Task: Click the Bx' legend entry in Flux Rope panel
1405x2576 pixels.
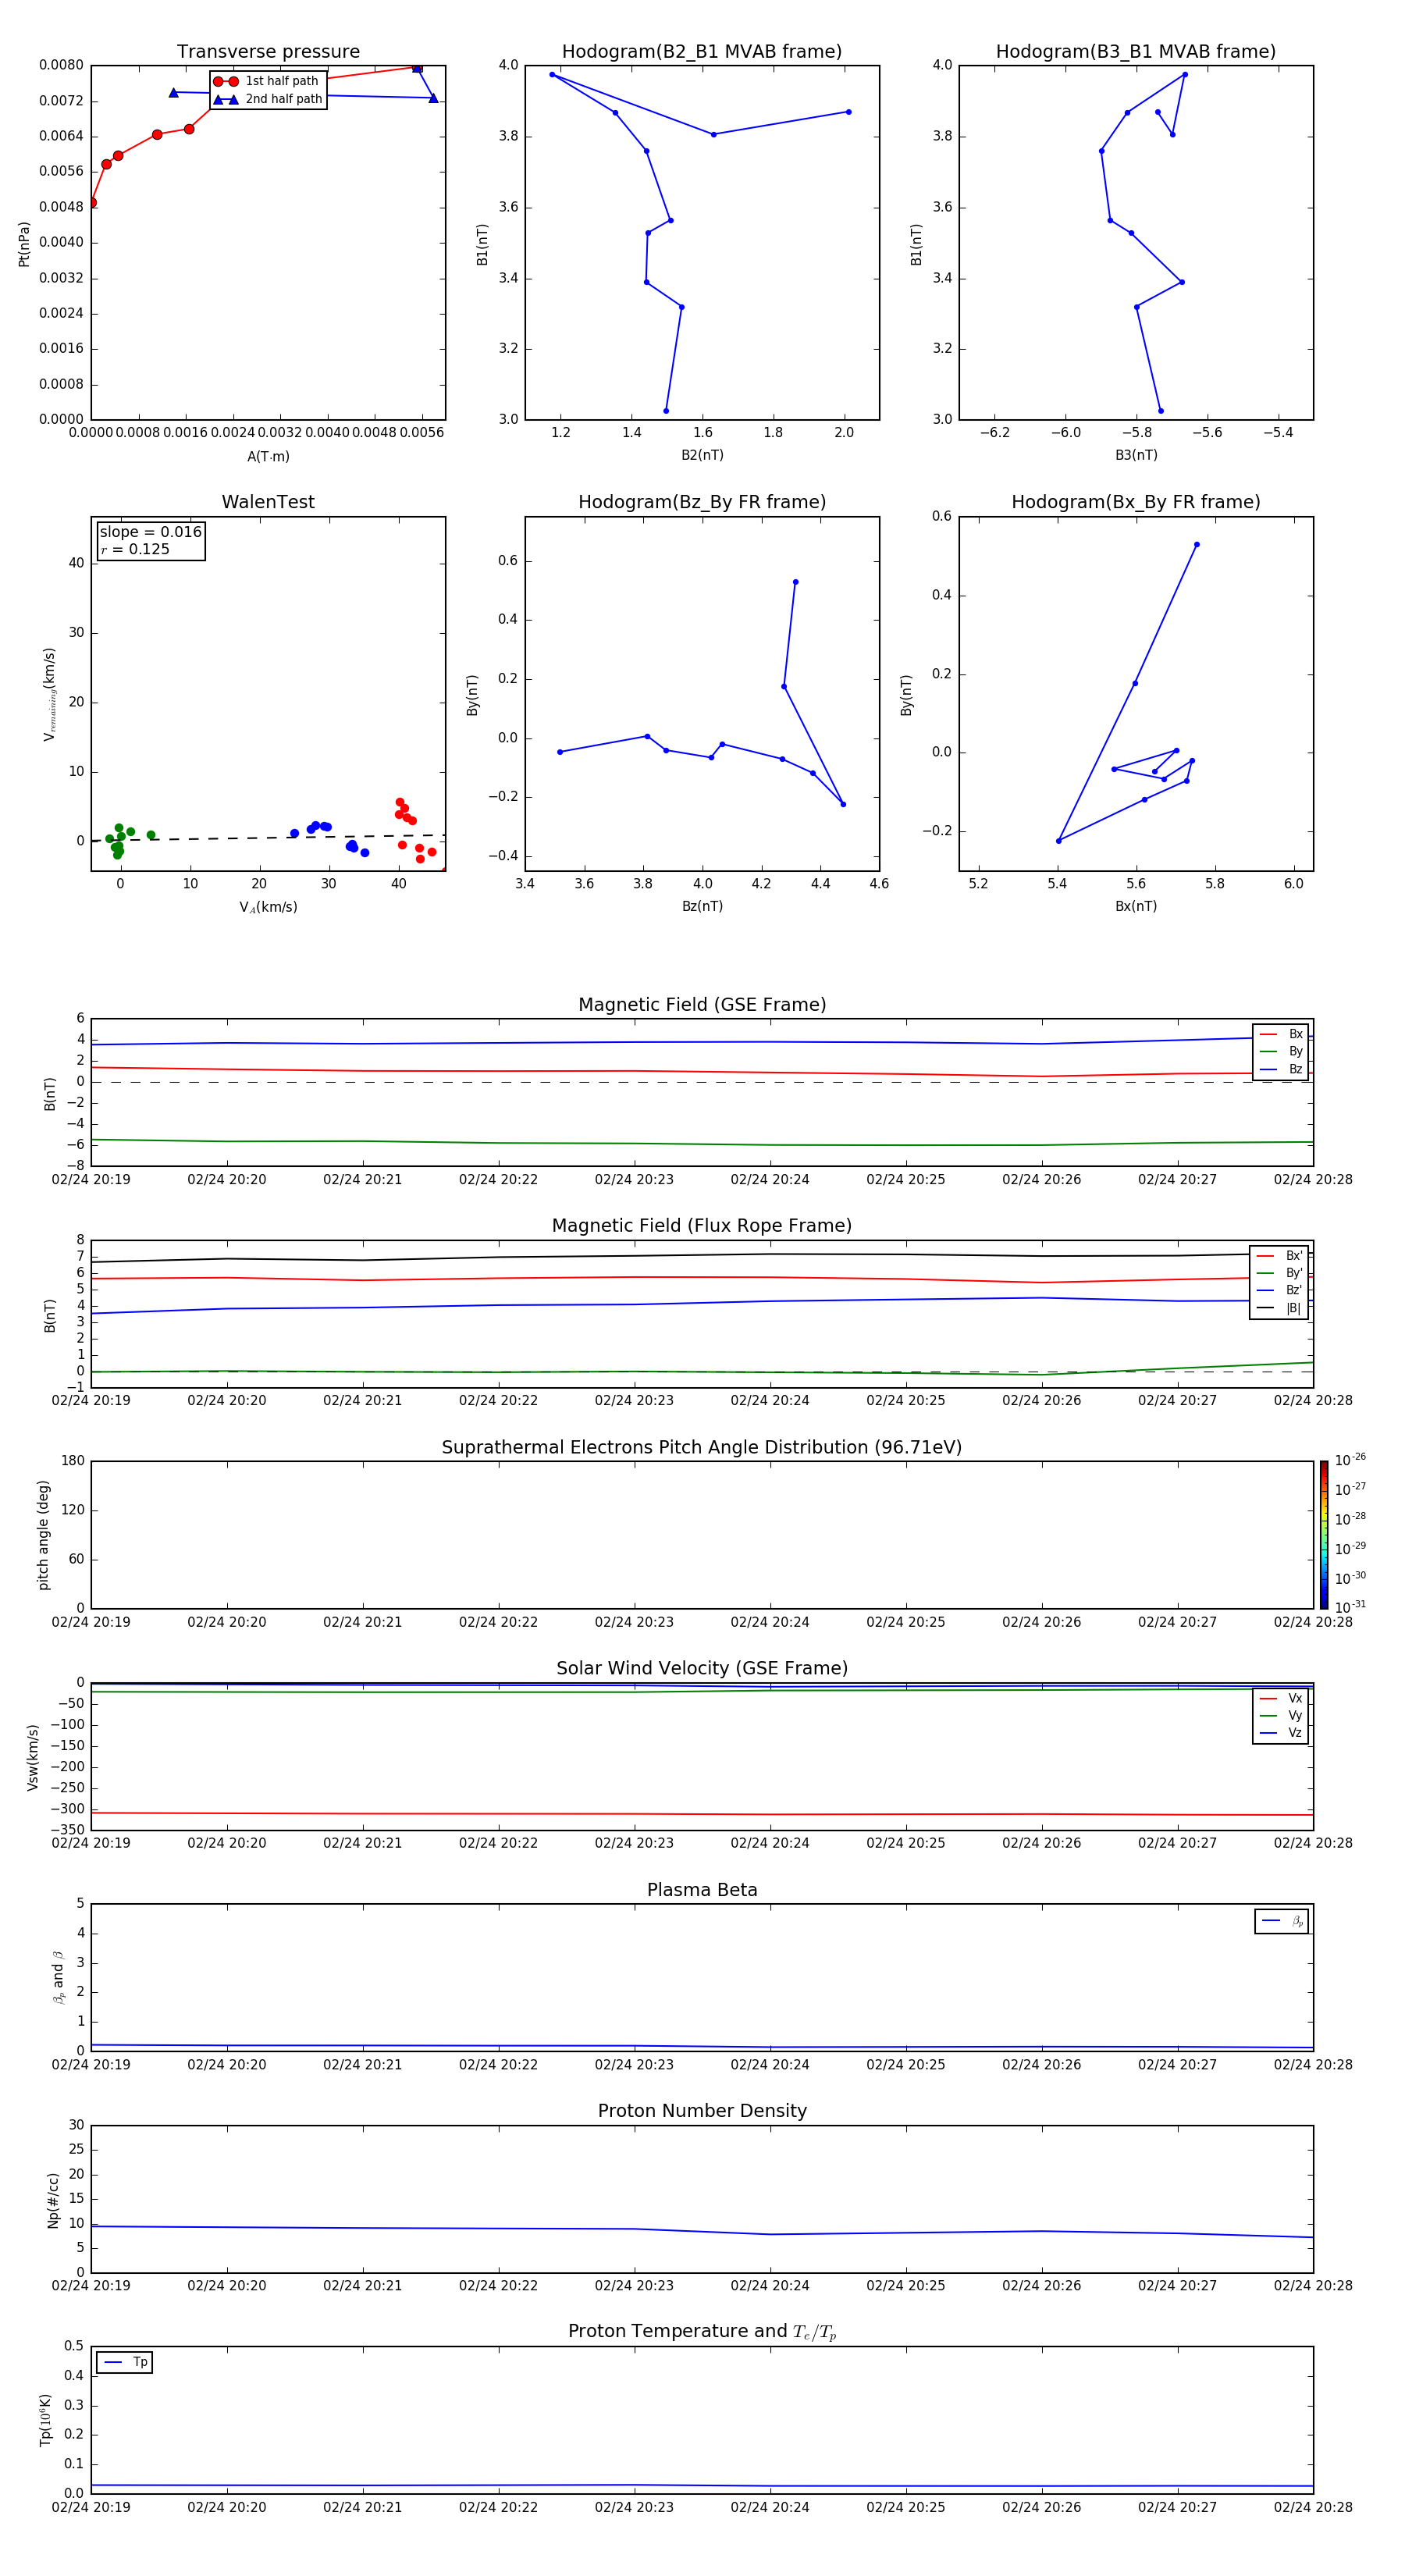Action: 1280,1256
